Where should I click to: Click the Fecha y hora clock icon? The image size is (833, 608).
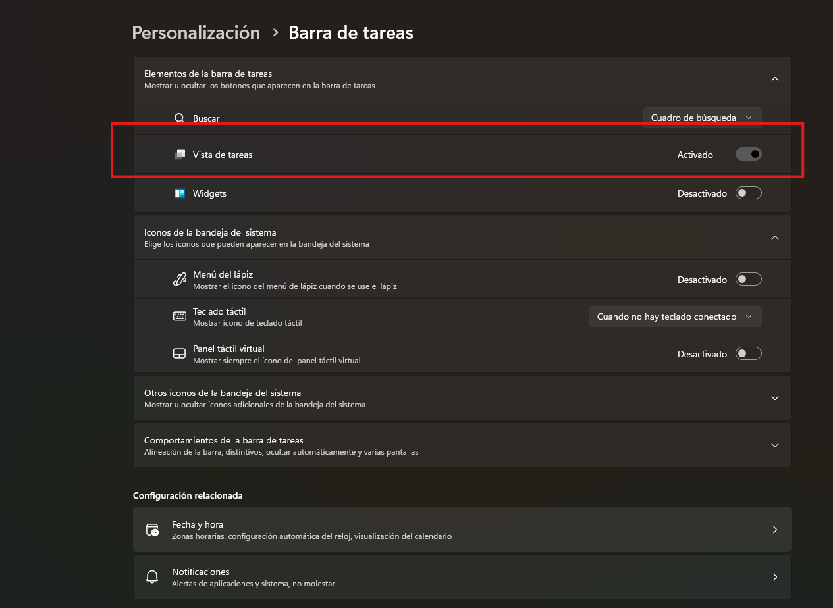tap(152, 530)
